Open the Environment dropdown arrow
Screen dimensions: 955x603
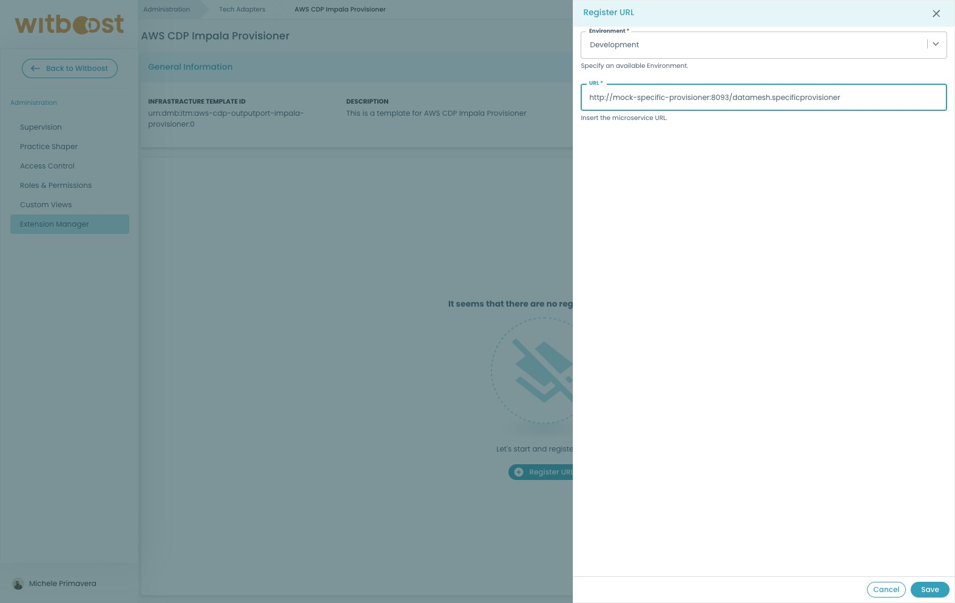[936, 44]
